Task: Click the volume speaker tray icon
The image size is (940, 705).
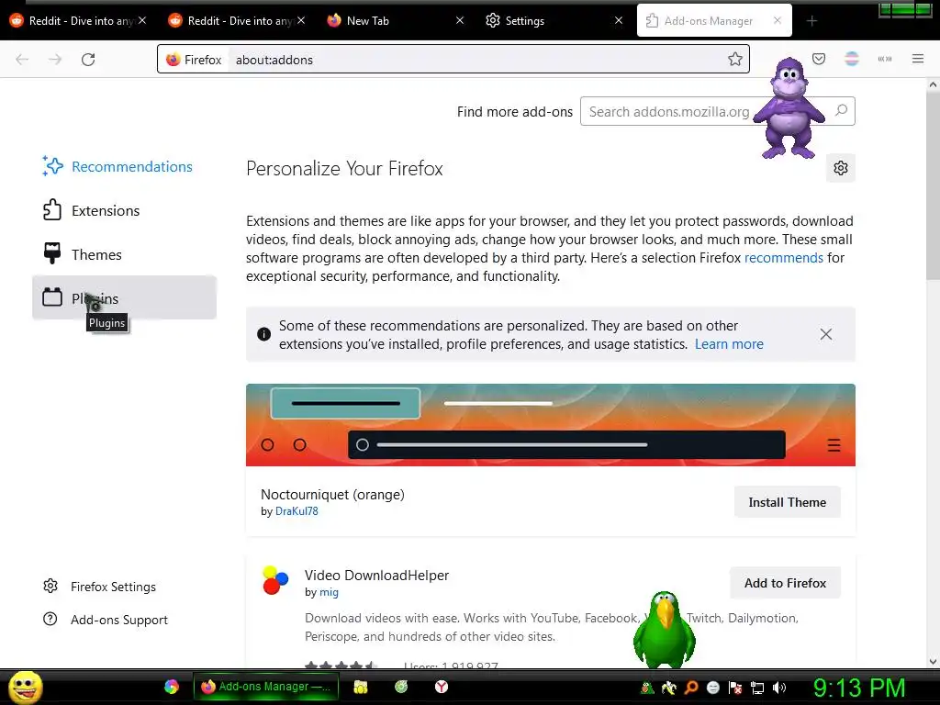Action: 779,688
